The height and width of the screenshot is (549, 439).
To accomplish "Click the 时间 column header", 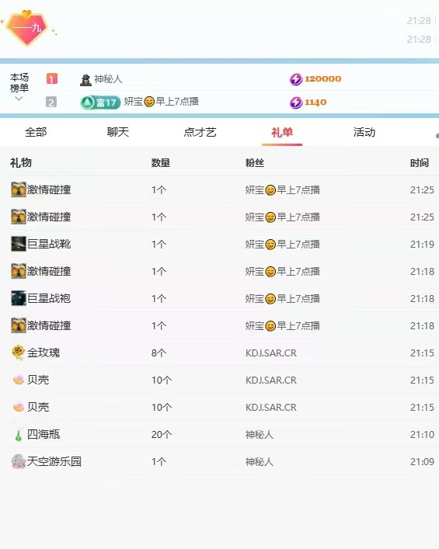I will tap(420, 163).
